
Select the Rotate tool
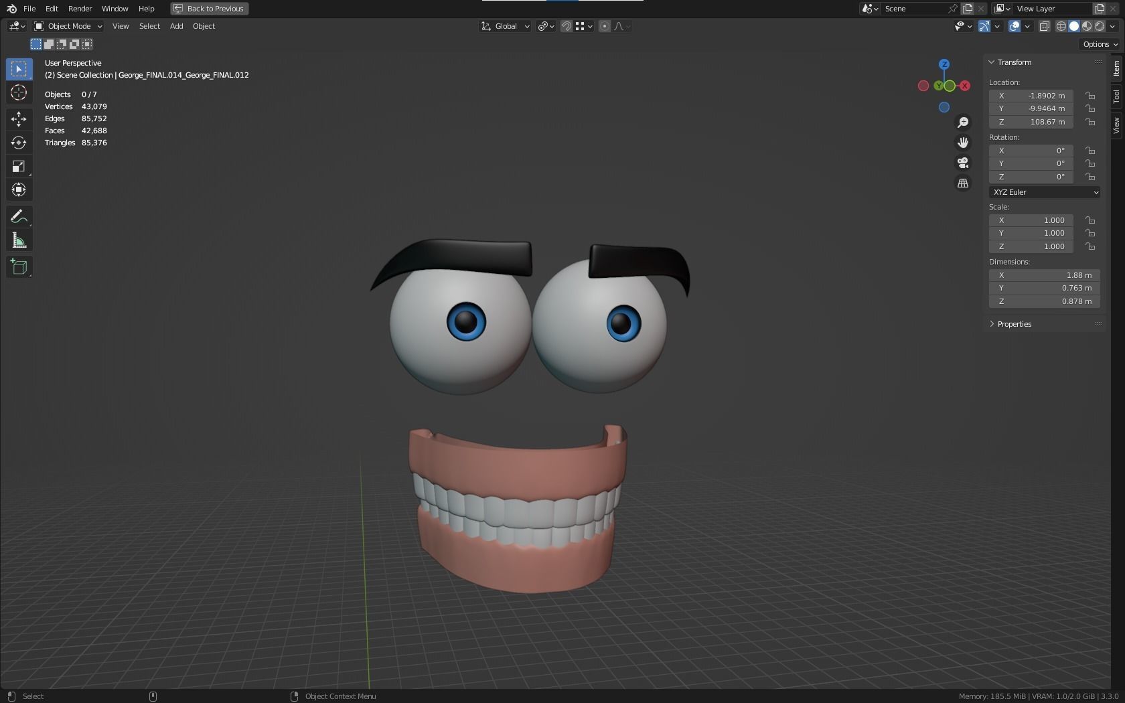tap(19, 143)
